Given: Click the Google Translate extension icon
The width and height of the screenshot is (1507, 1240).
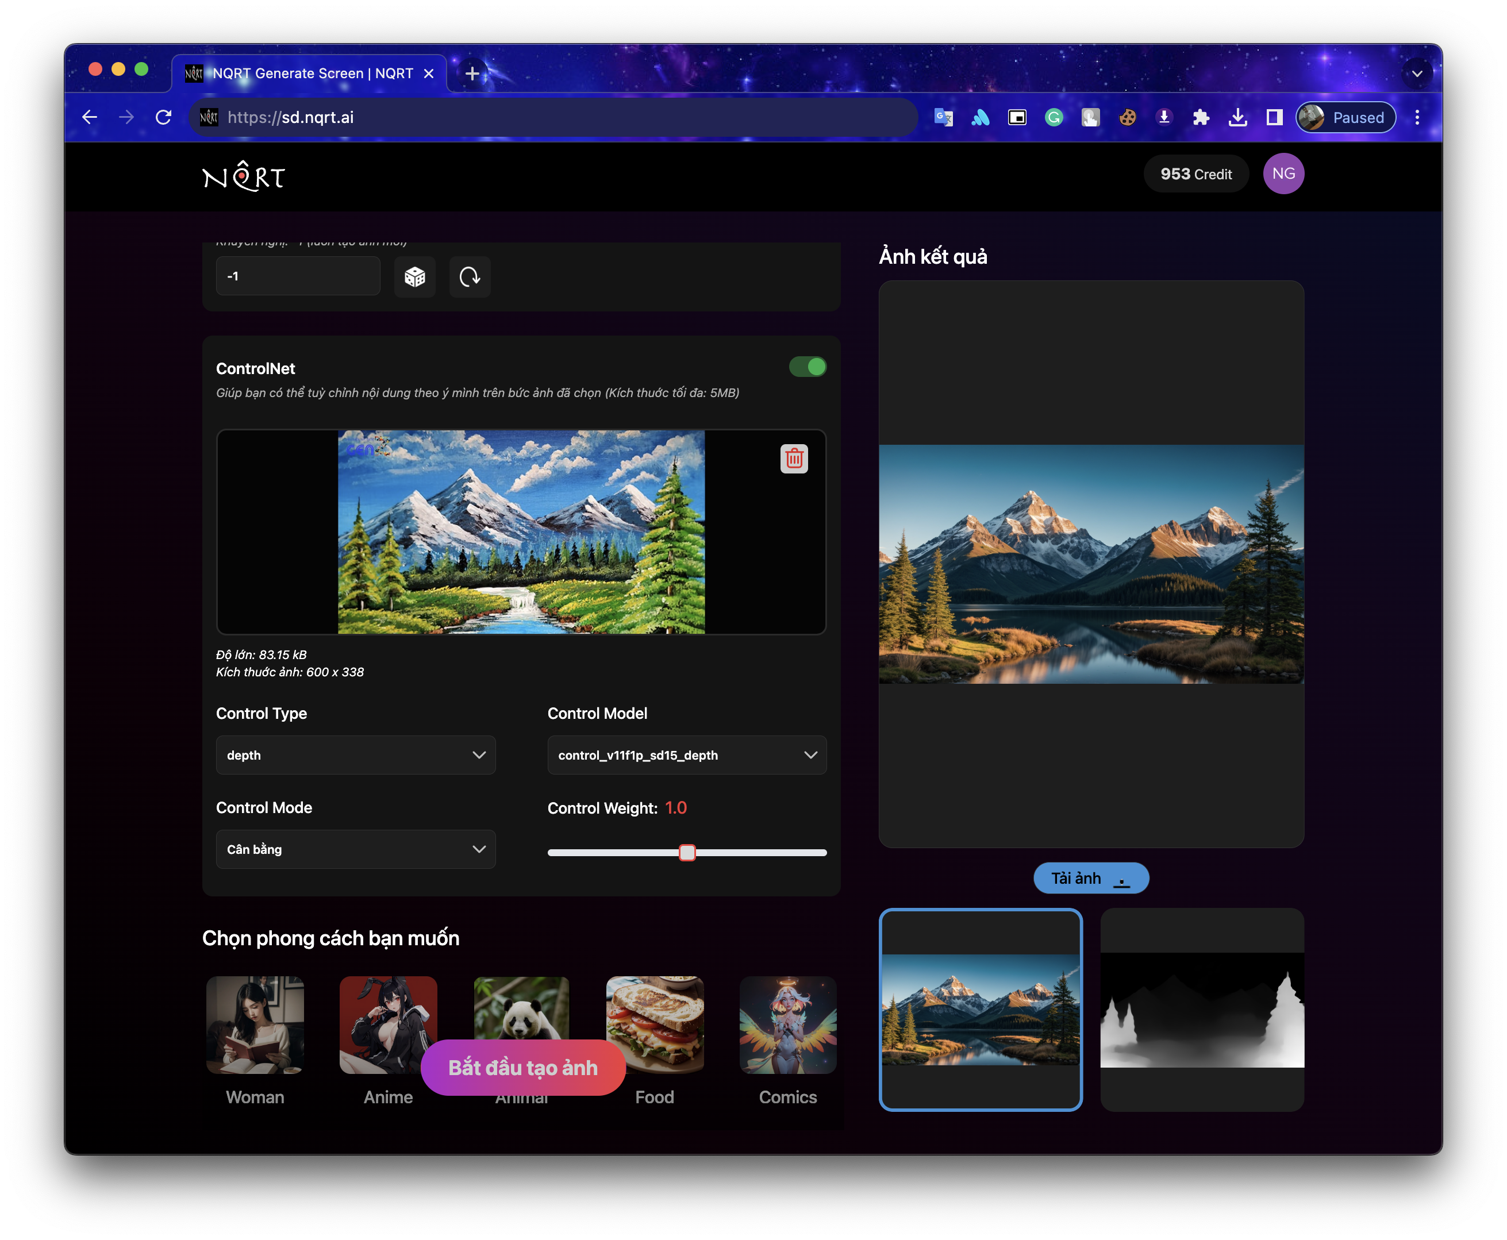Looking at the screenshot, I should pyautogui.click(x=943, y=117).
